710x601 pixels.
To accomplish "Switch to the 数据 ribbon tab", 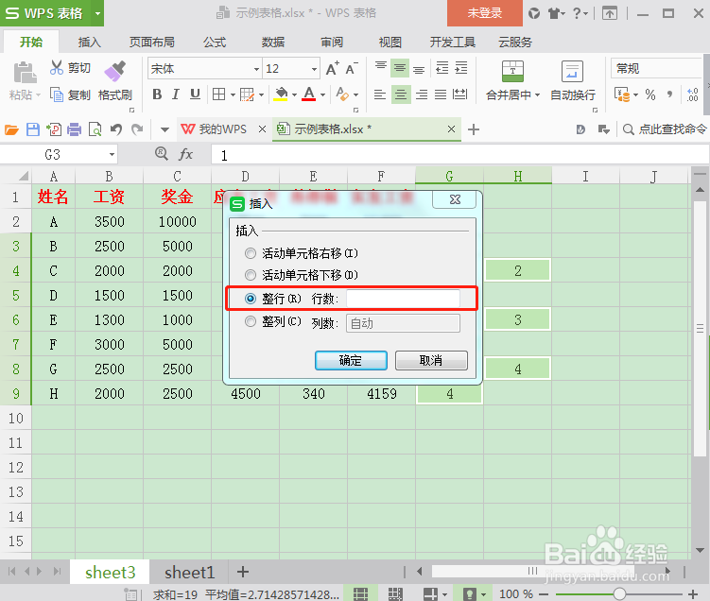I will (273, 43).
